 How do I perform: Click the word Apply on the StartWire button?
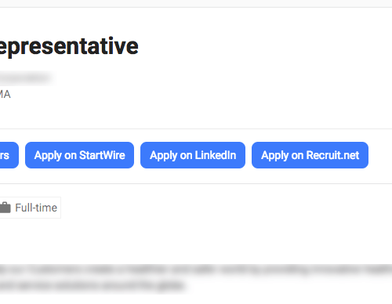pyautogui.click(x=48, y=156)
